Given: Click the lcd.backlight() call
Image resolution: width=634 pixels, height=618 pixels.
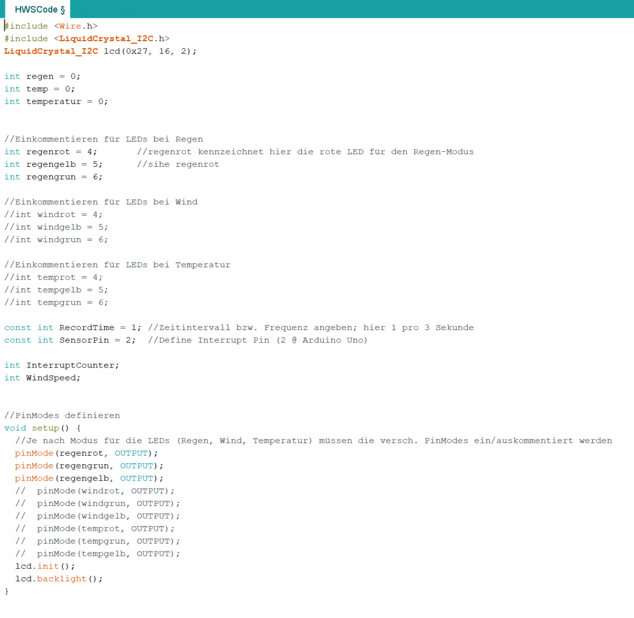Looking at the screenshot, I should 59,579.
